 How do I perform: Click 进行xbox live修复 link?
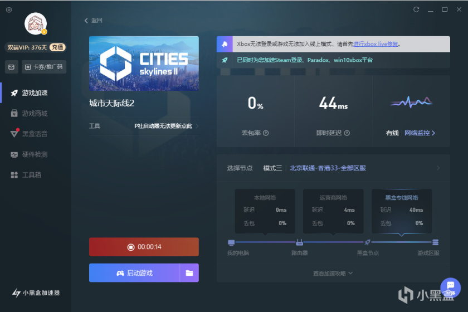coord(376,44)
